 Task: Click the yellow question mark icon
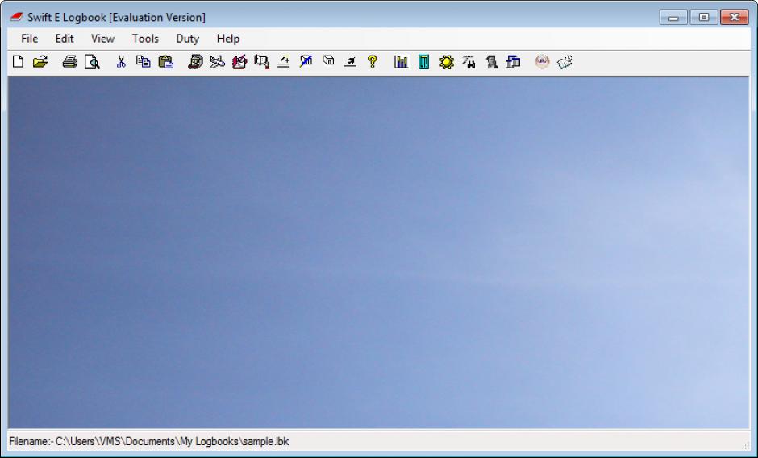[373, 62]
